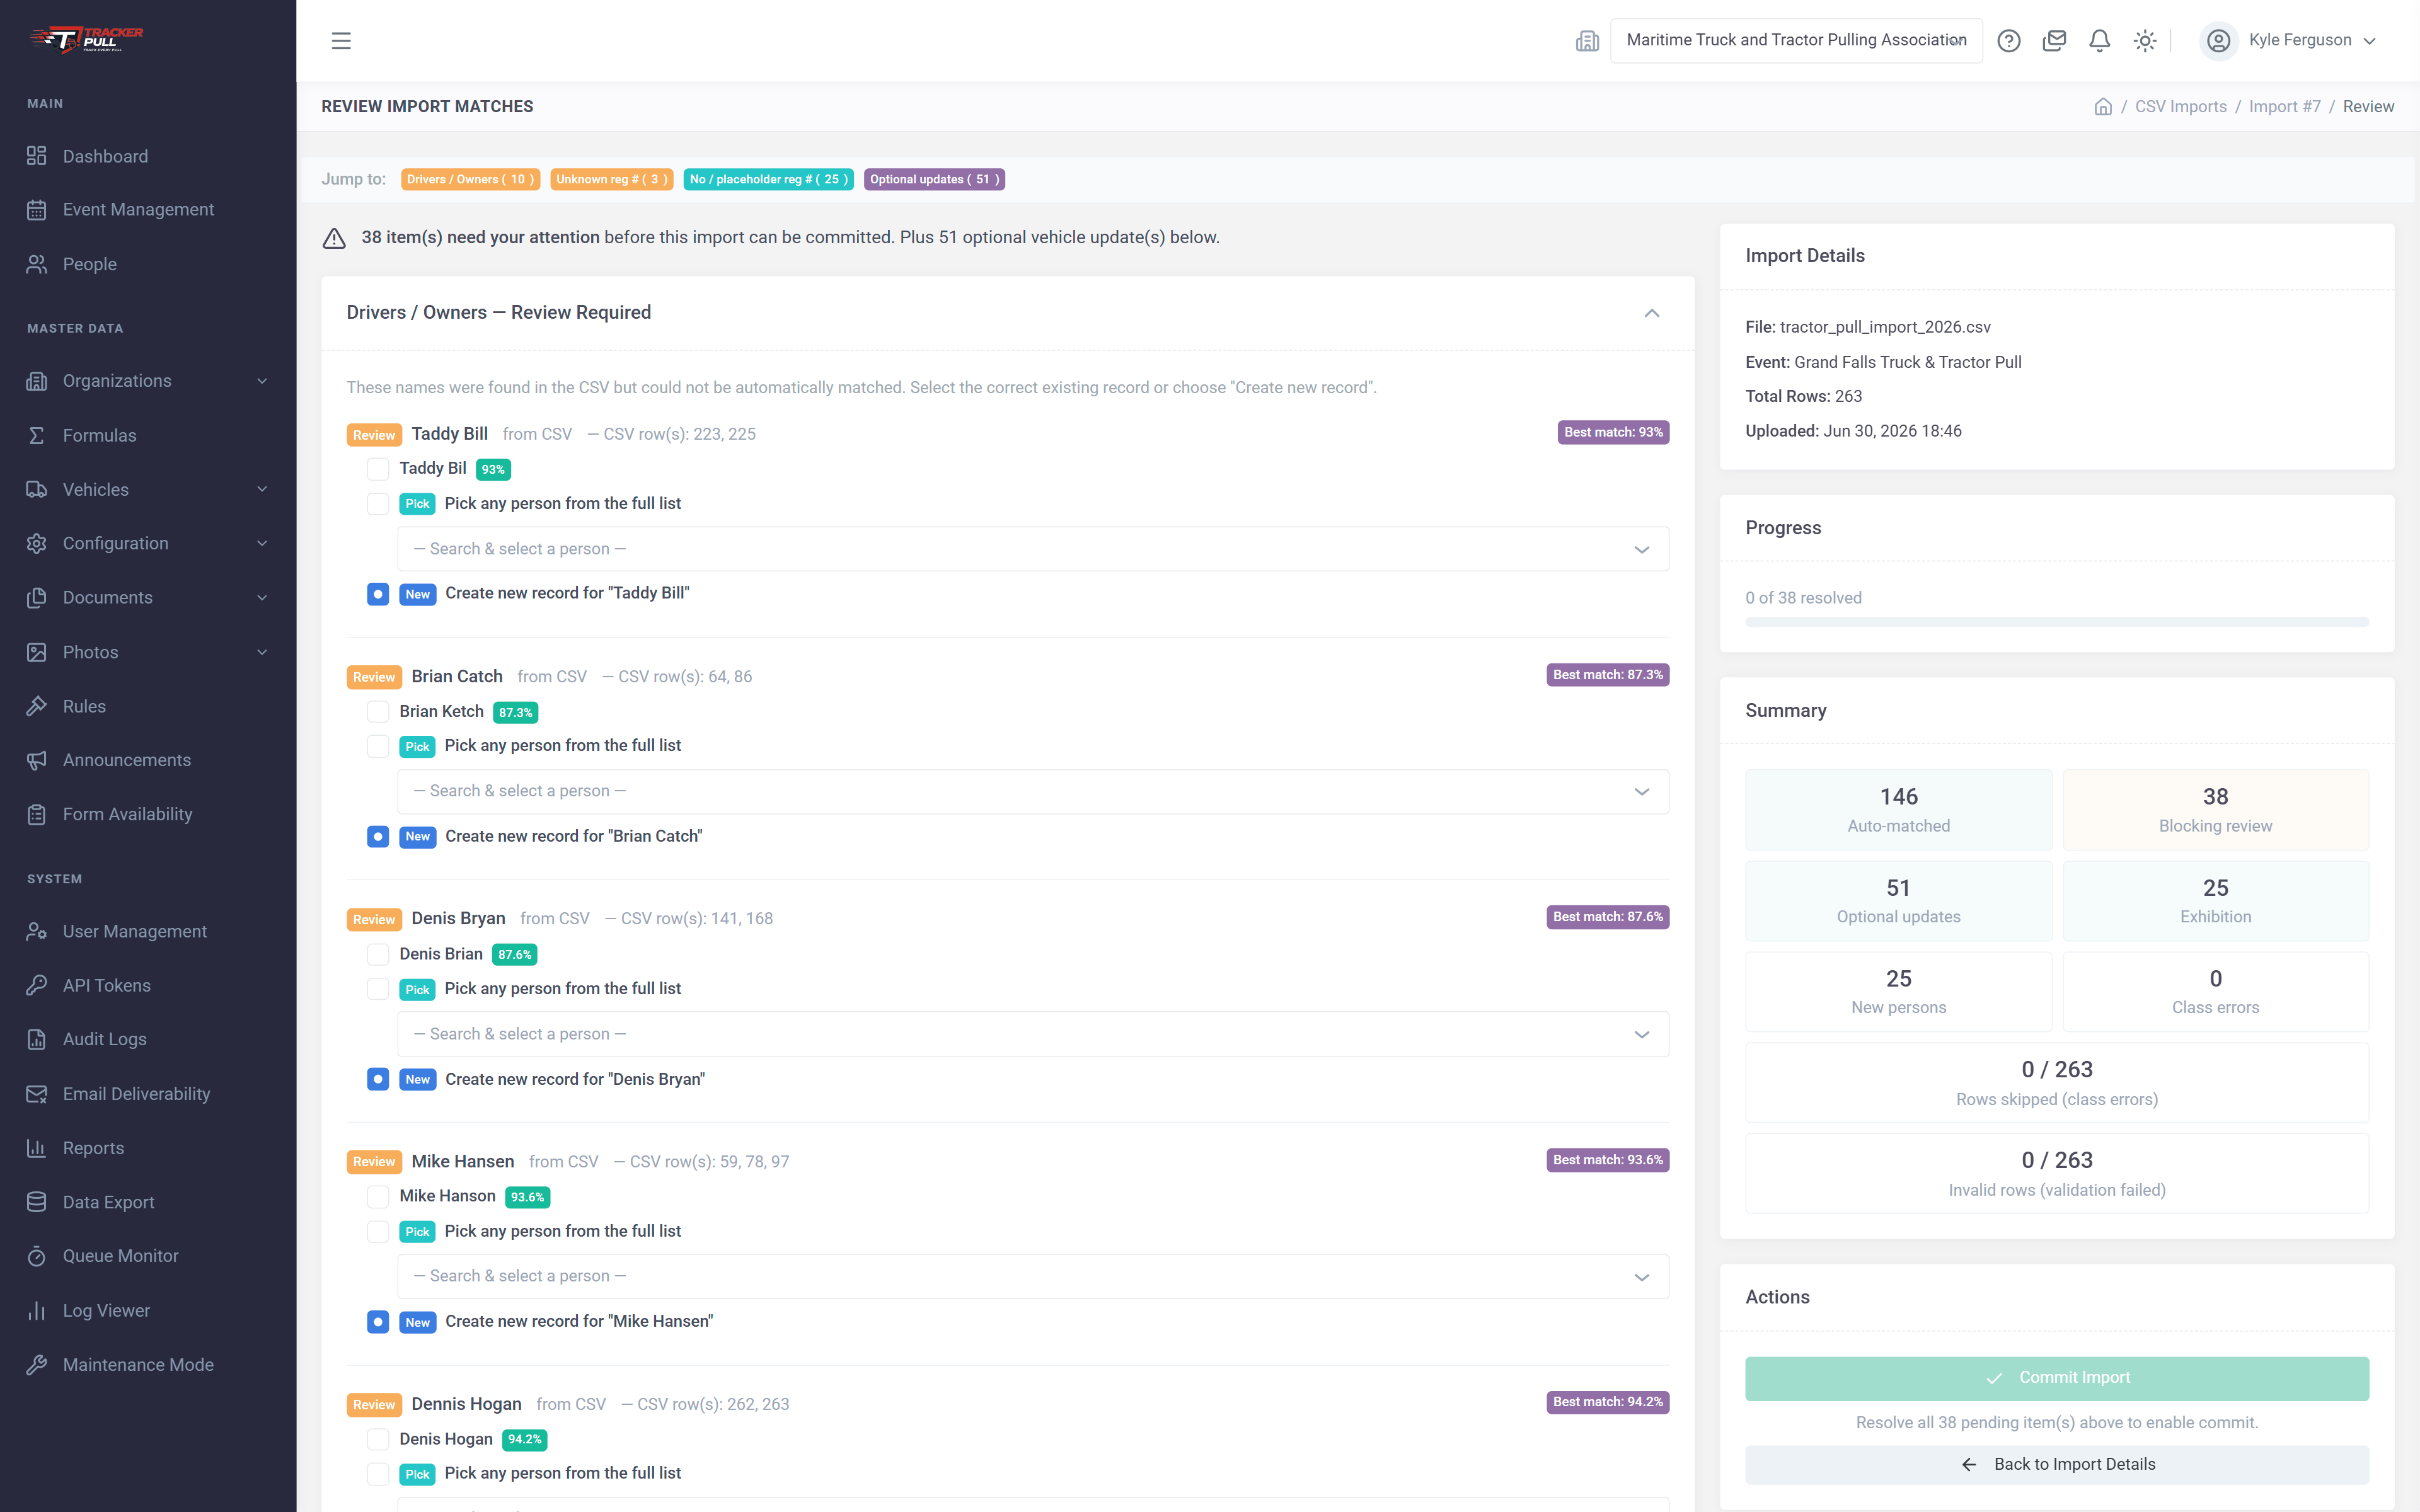Viewport: 2420px width, 1512px height.
Task: Click the API Tokens key icon
Action: tap(37, 985)
